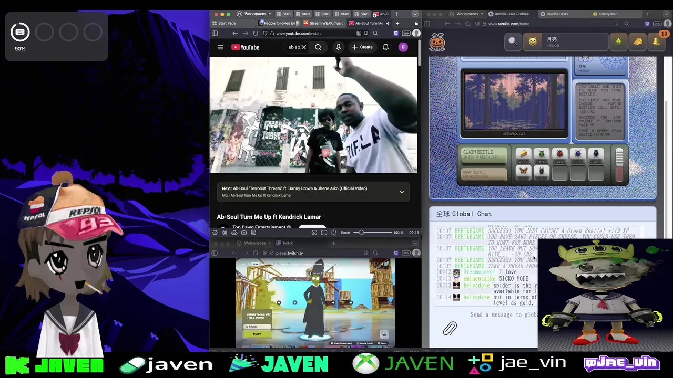673x378 pixels.
Task: Reload the Twitch player page
Action: (x=256, y=253)
